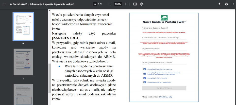Image resolution: width=236 pixels, height=105 pixels.
Task: Click the Nowe konto w Portalu eWoP heading
Action: [x=164, y=22]
